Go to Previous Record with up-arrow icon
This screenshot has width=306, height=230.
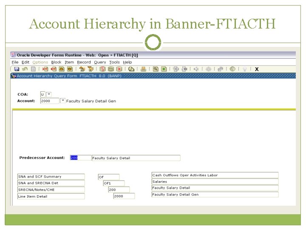point(62,69)
